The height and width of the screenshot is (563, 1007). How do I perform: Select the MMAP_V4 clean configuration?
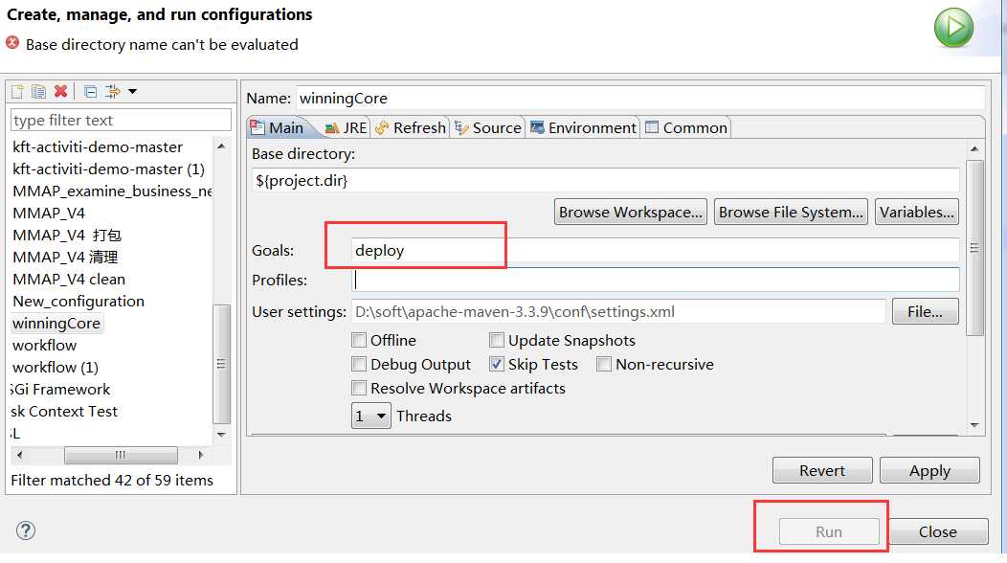[x=69, y=279]
